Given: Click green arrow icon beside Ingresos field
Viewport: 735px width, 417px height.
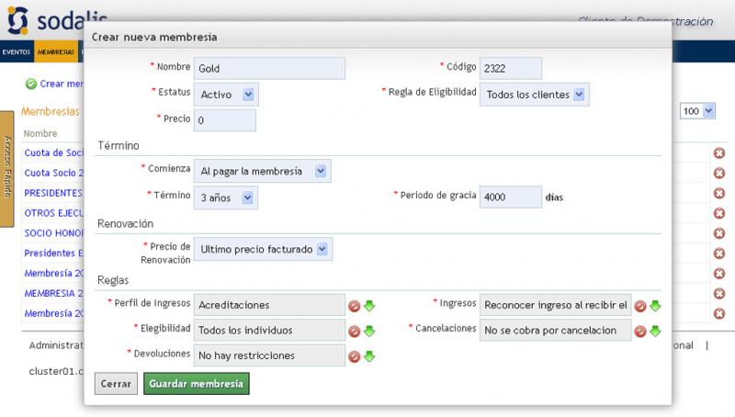Looking at the screenshot, I should click(655, 306).
